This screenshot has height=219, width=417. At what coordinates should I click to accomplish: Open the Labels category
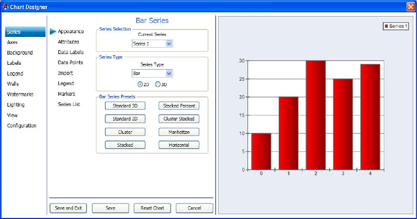point(14,63)
